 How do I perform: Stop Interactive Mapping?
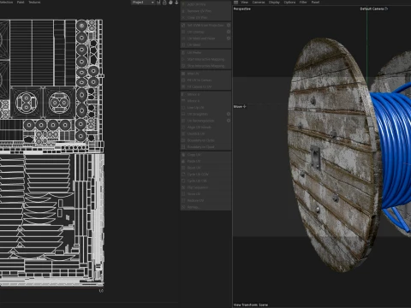[x=205, y=66]
